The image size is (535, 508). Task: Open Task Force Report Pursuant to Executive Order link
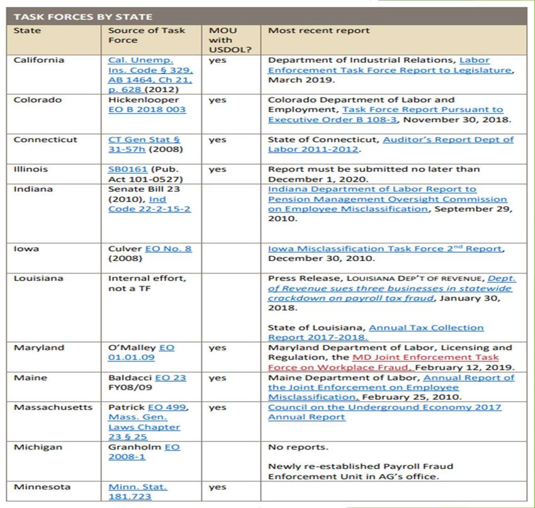point(386,114)
